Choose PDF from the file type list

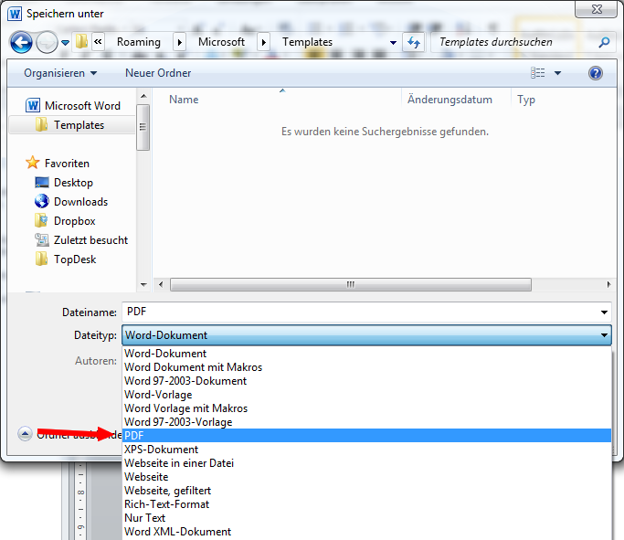tap(366, 436)
